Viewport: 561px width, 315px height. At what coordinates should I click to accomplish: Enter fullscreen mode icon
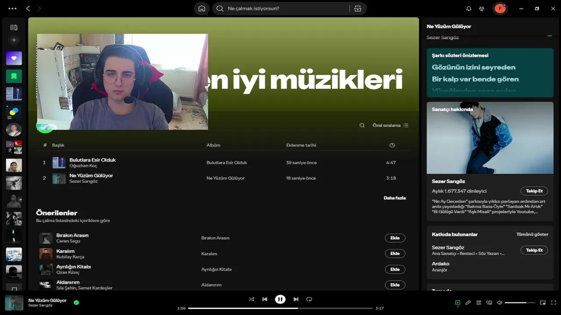[x=554, y=303]
